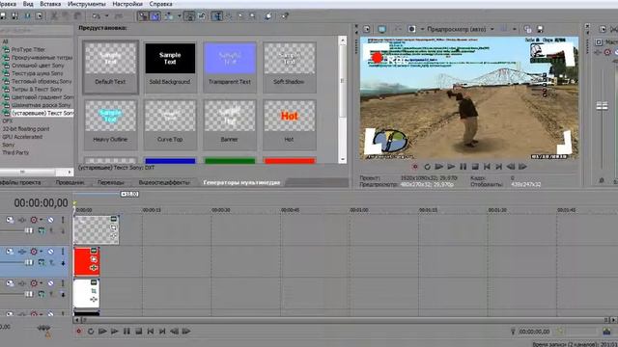The height and width of the screenshot is (347, 618).
Task: Click the playback rate slider under timecode
Action: click(x=43, y=328)
